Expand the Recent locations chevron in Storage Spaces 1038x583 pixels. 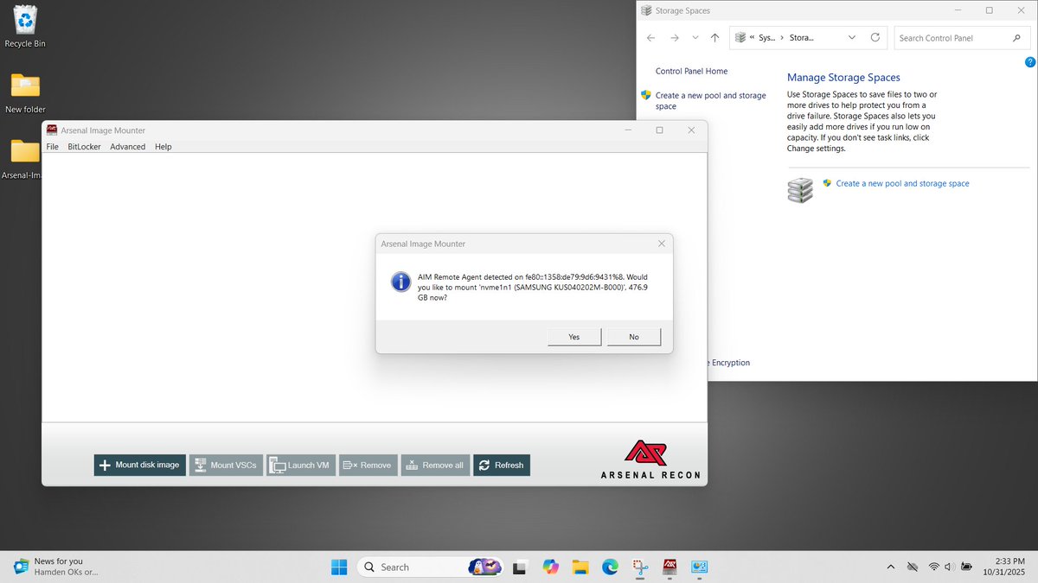695,38
